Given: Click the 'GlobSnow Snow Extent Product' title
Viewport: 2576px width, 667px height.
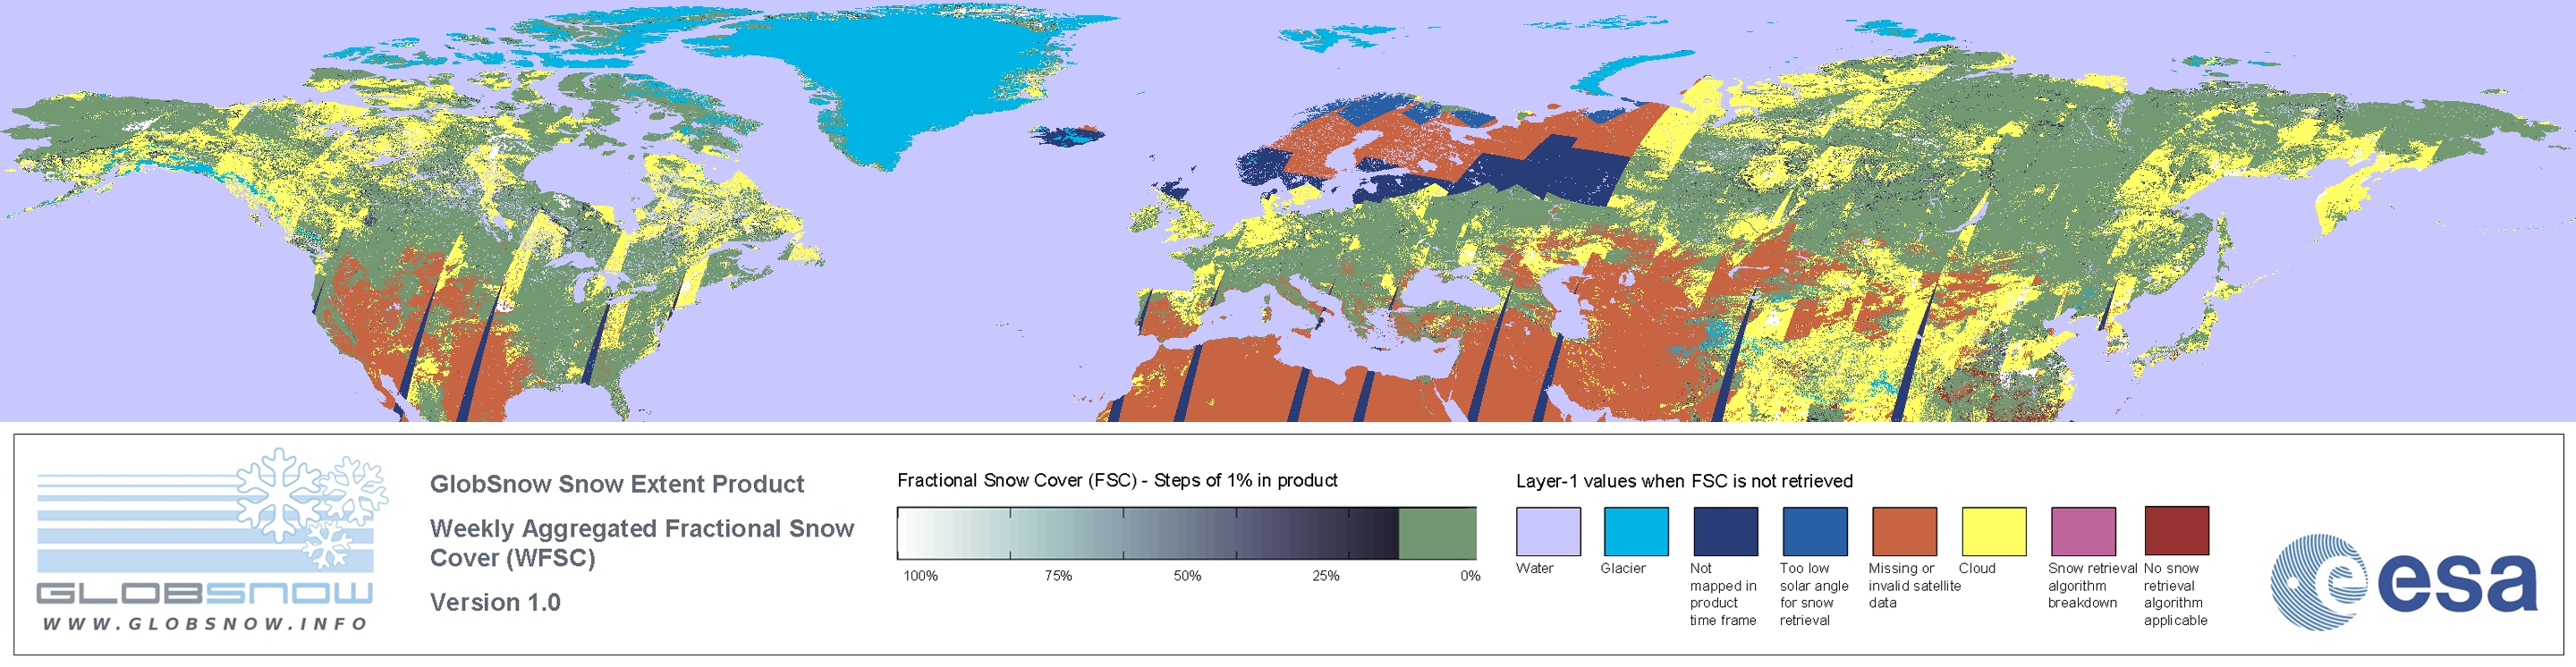Looking at the screenshot, I should [x=617, y=484].
